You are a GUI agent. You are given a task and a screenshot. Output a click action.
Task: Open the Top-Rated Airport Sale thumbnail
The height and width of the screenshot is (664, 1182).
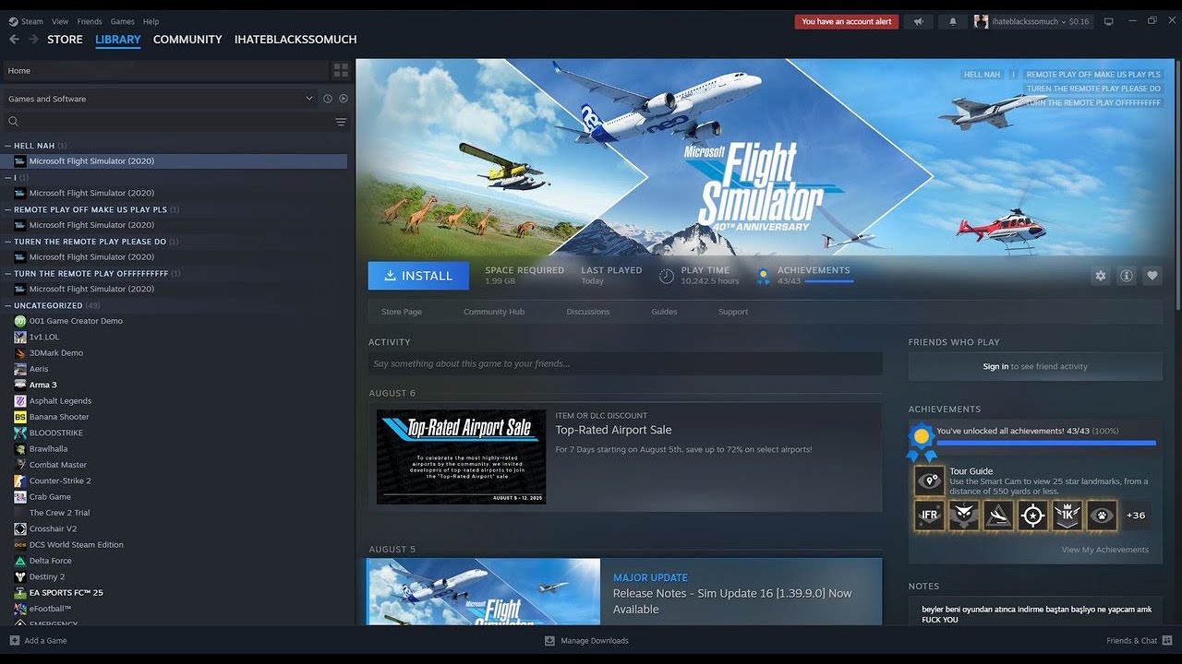[461, 456]
